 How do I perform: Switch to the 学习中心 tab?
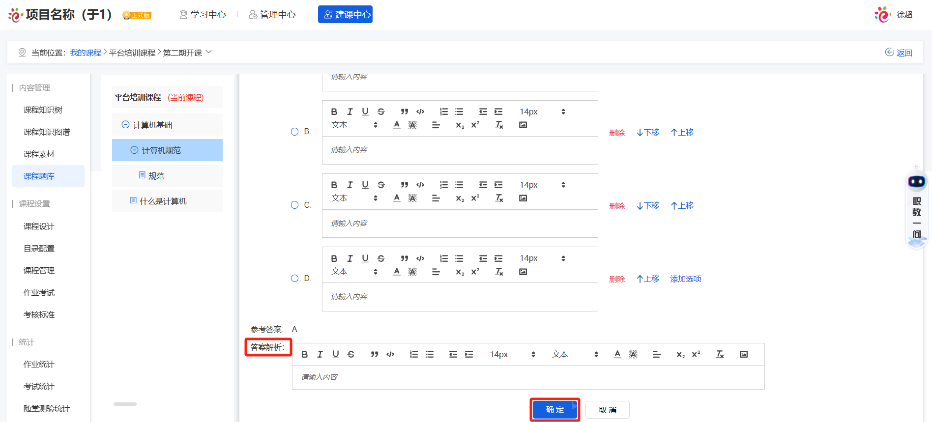[203, 15]
